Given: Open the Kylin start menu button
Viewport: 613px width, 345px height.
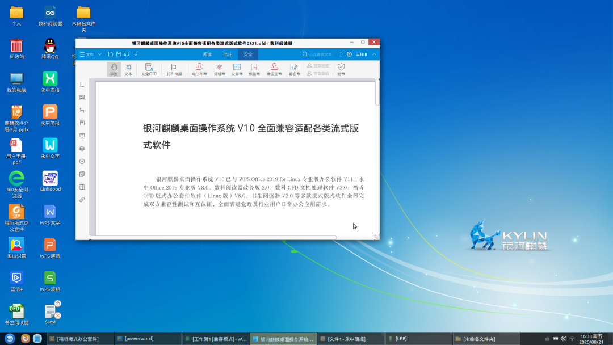Looking at the screenshot, I should 10,339.
